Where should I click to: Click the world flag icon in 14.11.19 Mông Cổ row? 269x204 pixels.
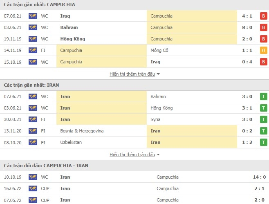point(33,50)
